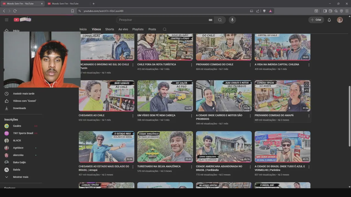Screen dimensions: 351x197
Task: Add Amapá food video to Watch Later
Action: [306, 84]
